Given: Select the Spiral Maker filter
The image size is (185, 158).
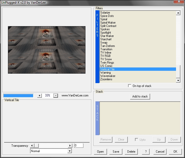Looking at the screenshot, I should point(138,23).
